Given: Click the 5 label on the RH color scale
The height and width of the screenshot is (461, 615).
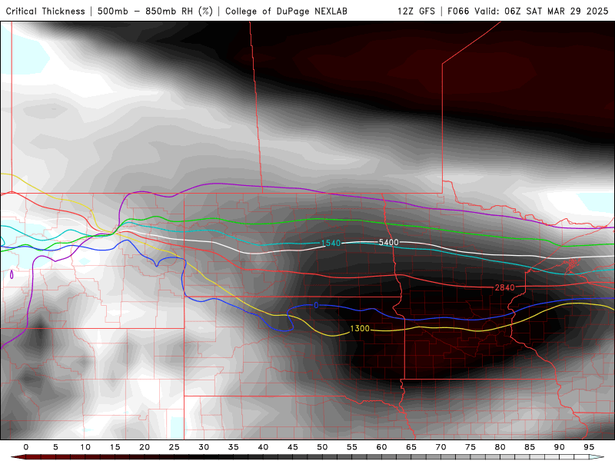Looking at the screenshot, I should click(x=55, y=447).
